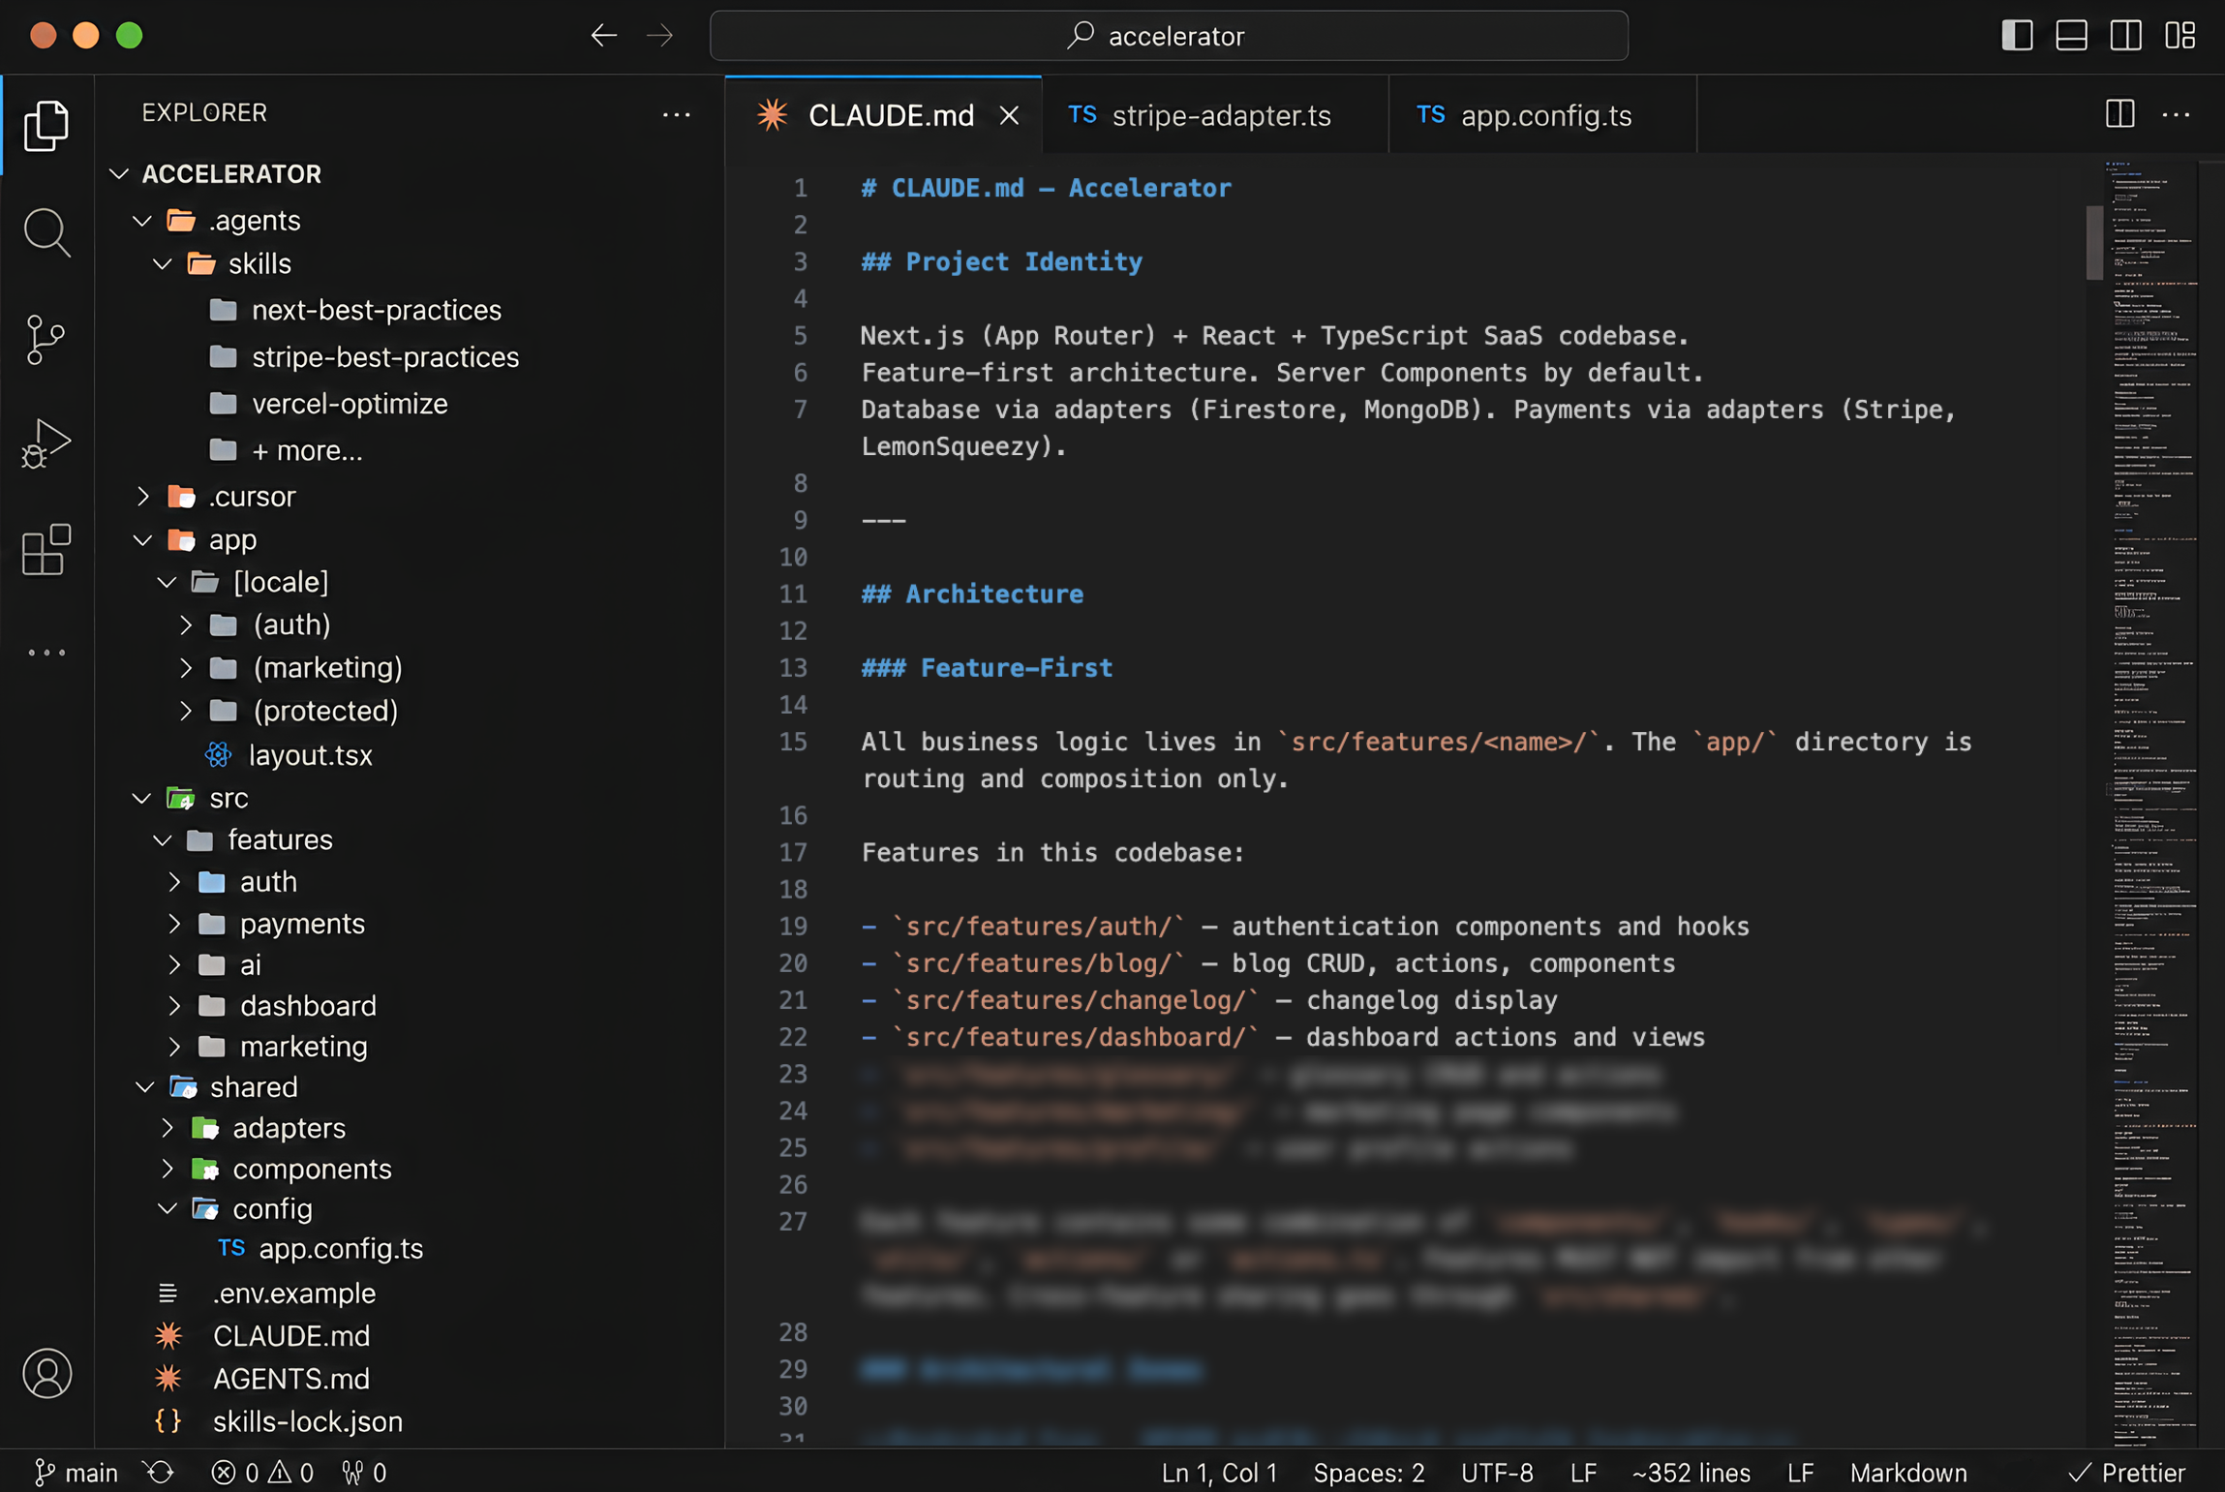Open the Extensions view
Screen dimensions: 2225x1492
tap(46, 550)
